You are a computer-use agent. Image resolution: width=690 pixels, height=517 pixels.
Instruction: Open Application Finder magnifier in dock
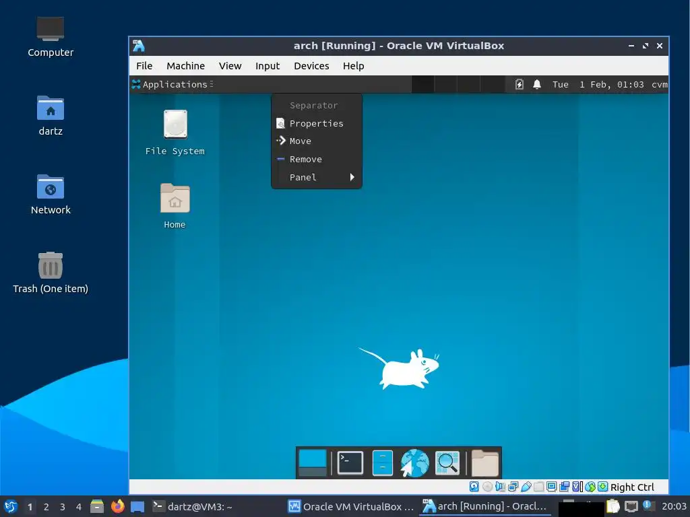point(447,463)
